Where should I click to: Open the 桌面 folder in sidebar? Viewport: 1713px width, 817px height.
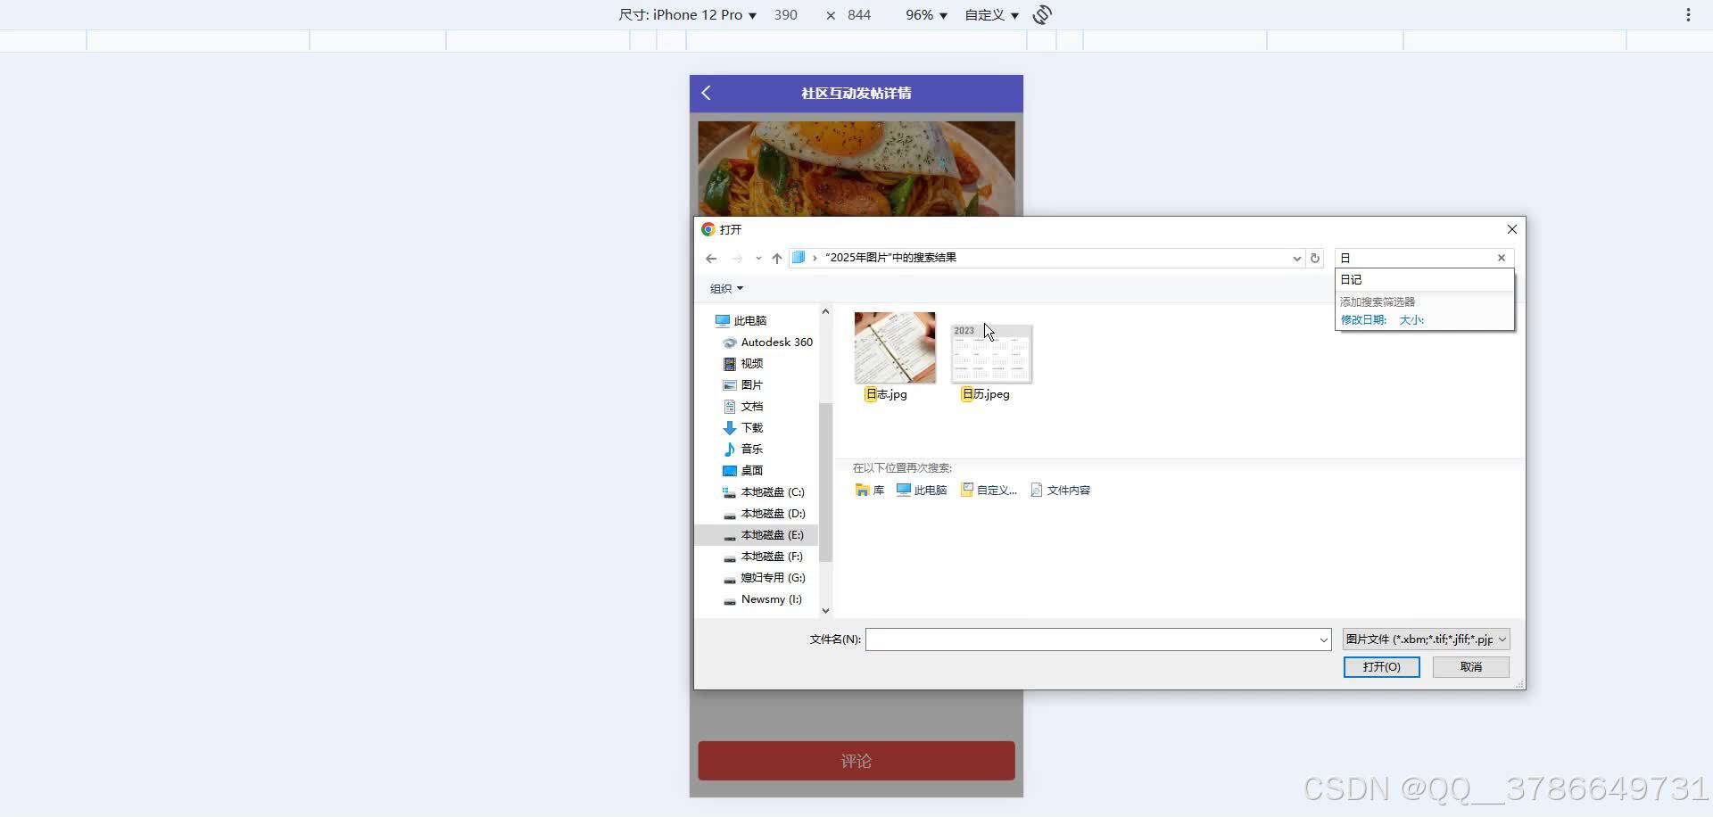750,470
